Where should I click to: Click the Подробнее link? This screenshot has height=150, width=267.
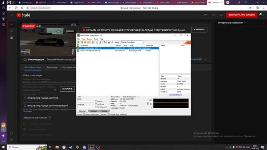(x=28, y=111)
